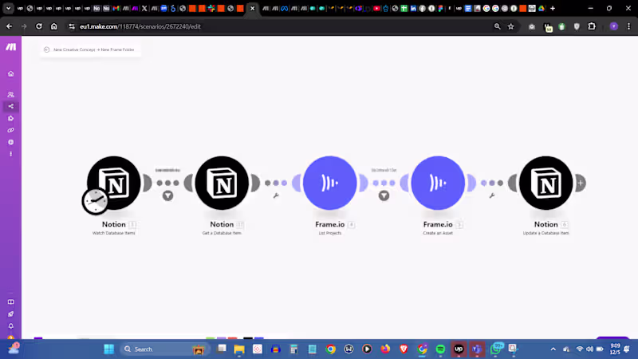Screen dimensions: 638x359
Task: Switch to the Slack browser tab
Action: click(x=211, y=8)
